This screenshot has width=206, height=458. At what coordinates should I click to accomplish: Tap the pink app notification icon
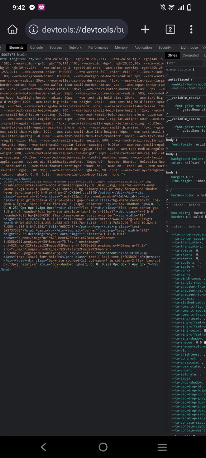pos(42,8)
